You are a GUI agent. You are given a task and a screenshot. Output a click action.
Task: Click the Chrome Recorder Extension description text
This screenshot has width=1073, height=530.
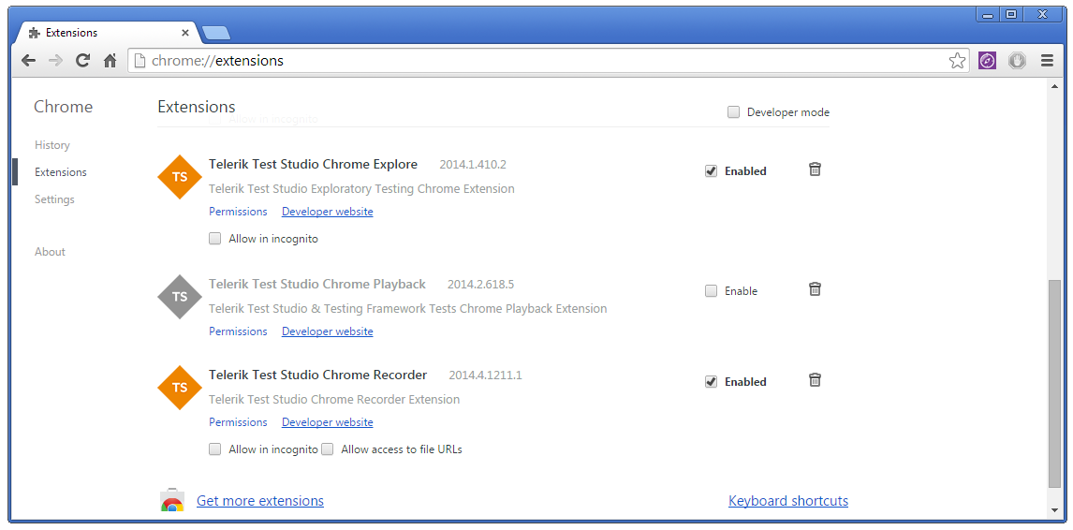[334, 400]
